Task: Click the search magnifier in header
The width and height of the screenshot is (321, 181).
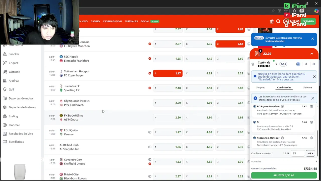Action: 278,21
